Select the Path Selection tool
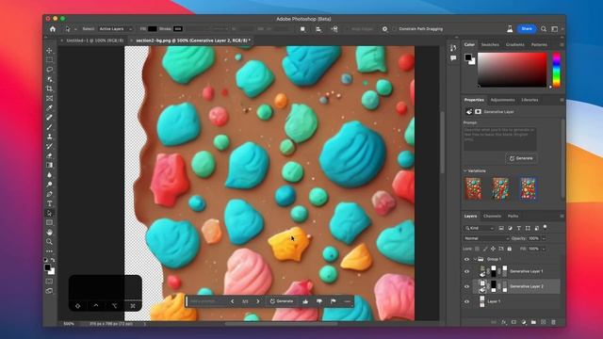 coord(50,213)
